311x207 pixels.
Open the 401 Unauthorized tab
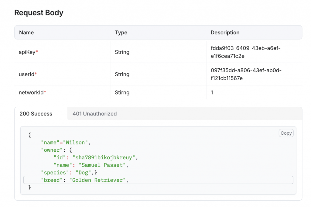click(95, 114)
